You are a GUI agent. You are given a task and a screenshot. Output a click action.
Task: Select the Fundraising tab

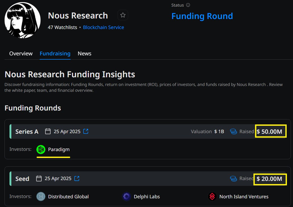(x=55, y=54)
